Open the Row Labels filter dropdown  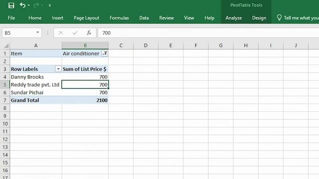pyautogui.click(x=58, y=69)
